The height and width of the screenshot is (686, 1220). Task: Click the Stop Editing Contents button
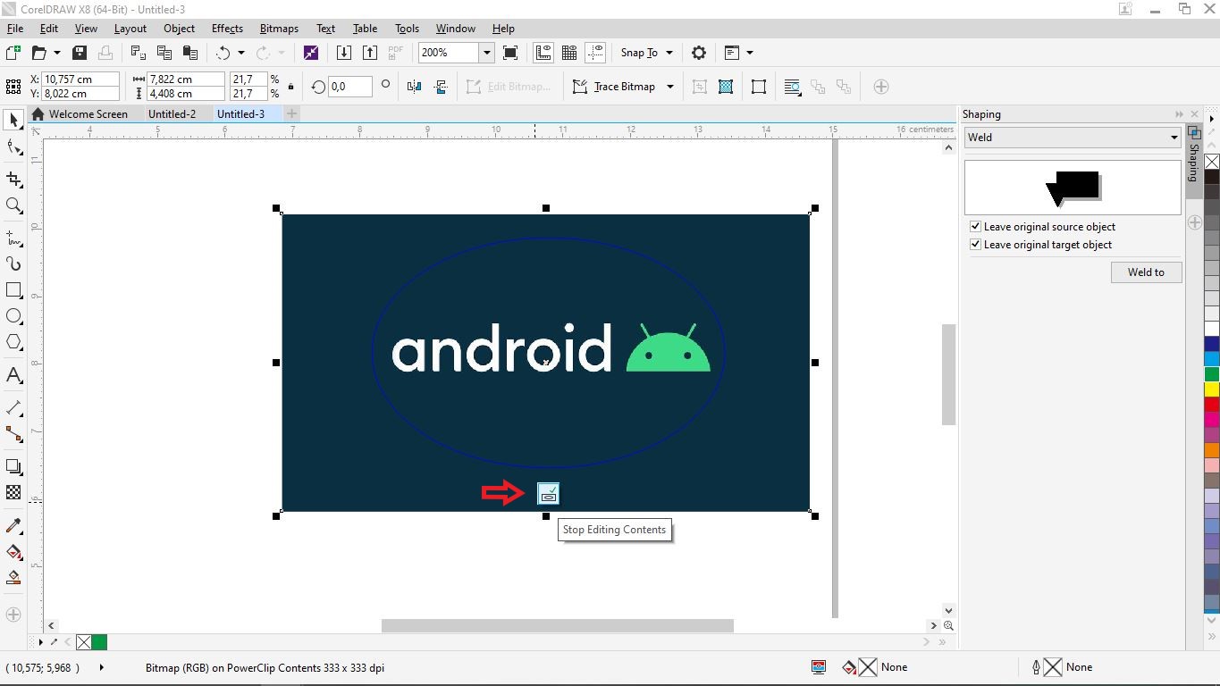(x=547, y=492)
